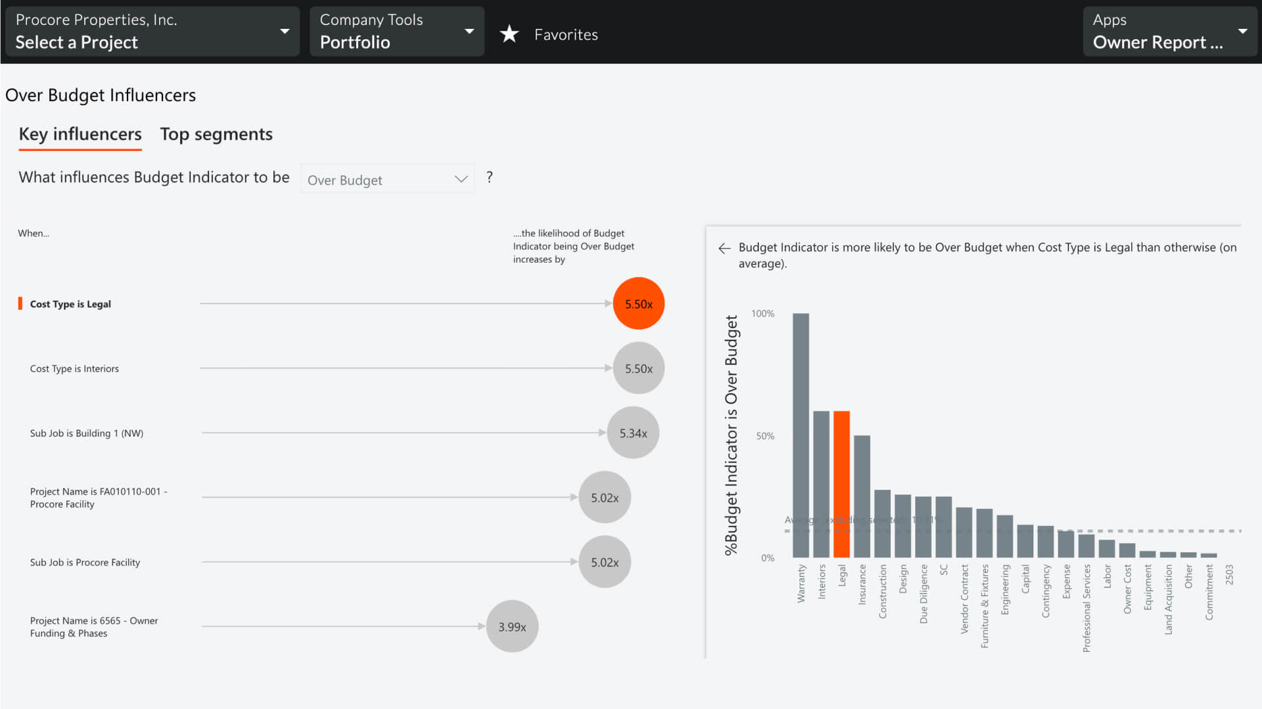Select the orange Cost Type Legal bubble
Screen dimensions: 1262x709
pos(640,304)
